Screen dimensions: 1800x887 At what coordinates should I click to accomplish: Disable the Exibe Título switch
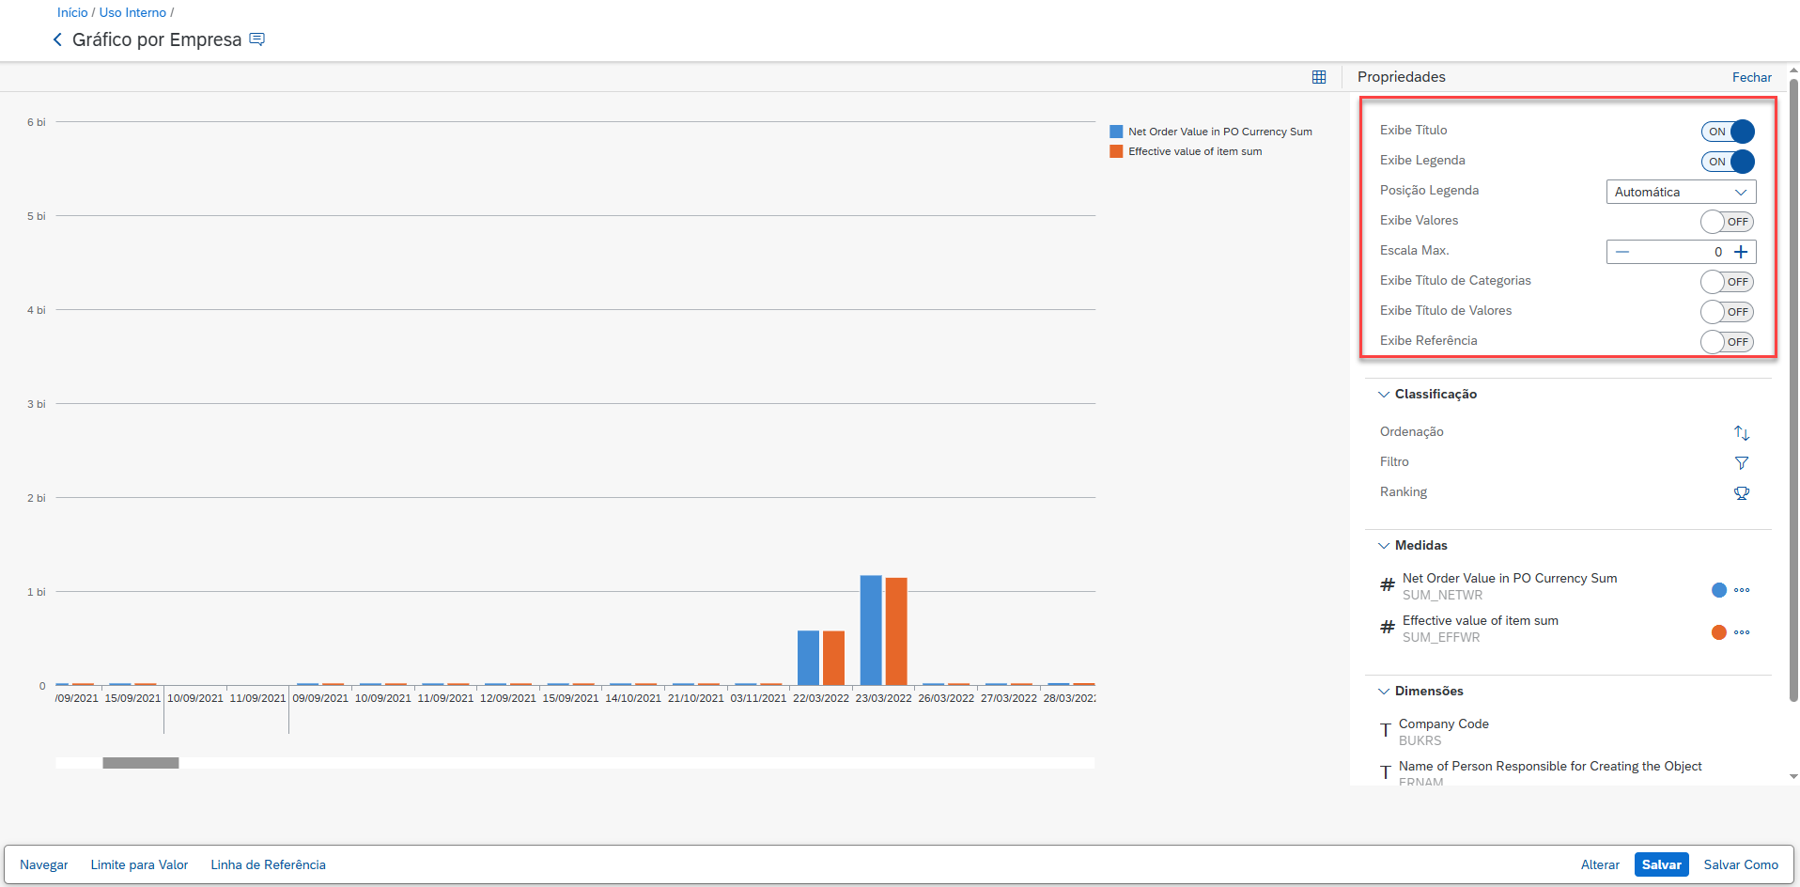[x=1727, y=132]
